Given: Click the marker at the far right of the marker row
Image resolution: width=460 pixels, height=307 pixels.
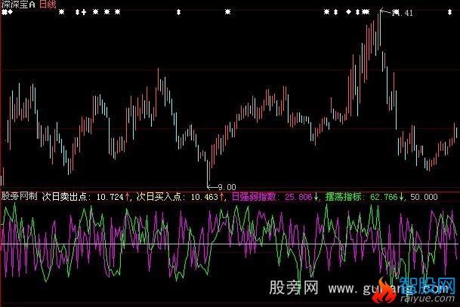Looking at the screenshot, I should coord(449,12).
